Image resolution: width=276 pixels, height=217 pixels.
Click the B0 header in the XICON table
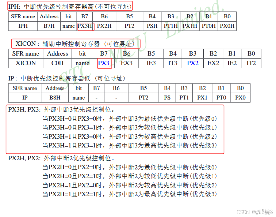click(x=251, y=54)
